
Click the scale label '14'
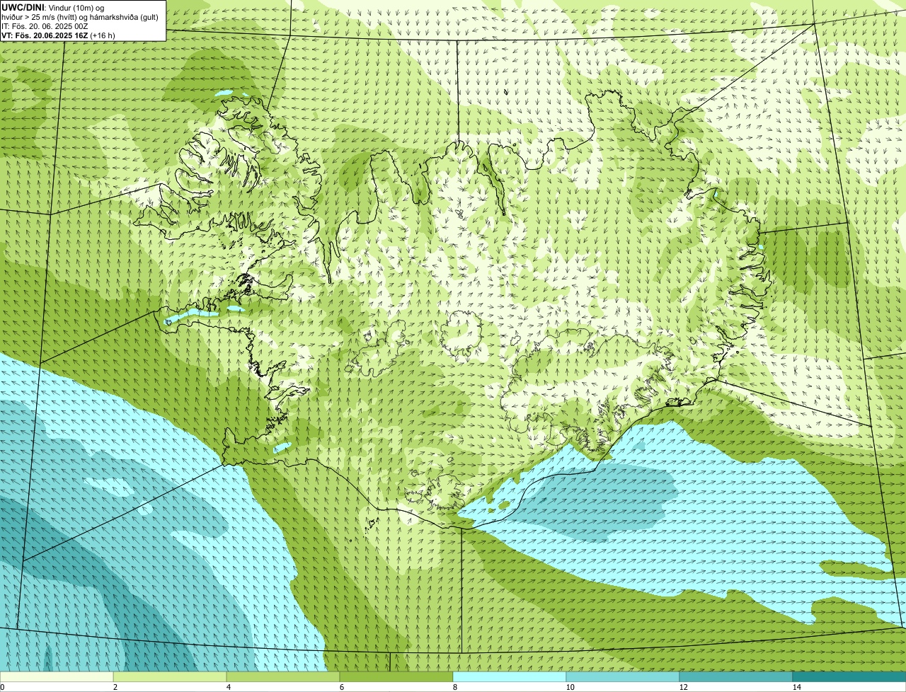pos(796,687)
